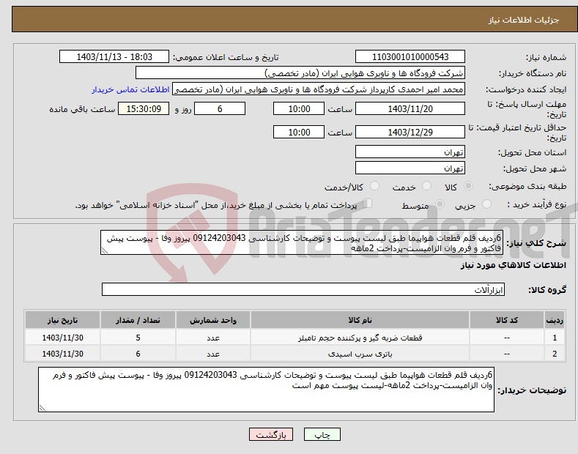Click quantity cell 6 in row 2

click(138, 354)
